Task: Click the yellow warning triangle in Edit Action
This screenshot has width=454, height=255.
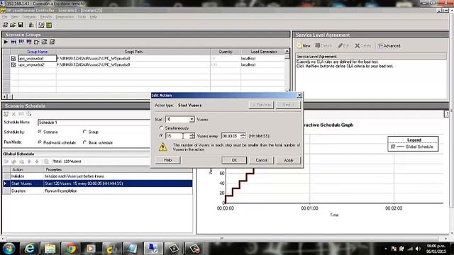Action: pos(162,147)
